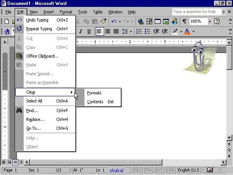Choose Select All from Edit menu

pyautogui.click(x=45, y=101)
